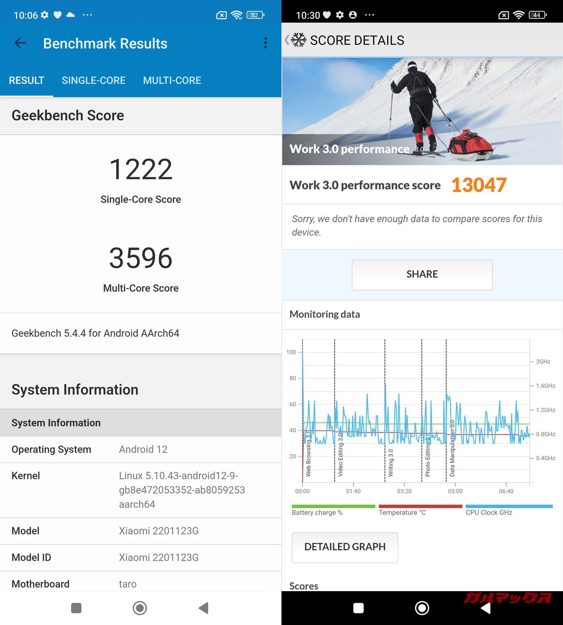Tap the settings gear in left status bar

click(44, 15)
